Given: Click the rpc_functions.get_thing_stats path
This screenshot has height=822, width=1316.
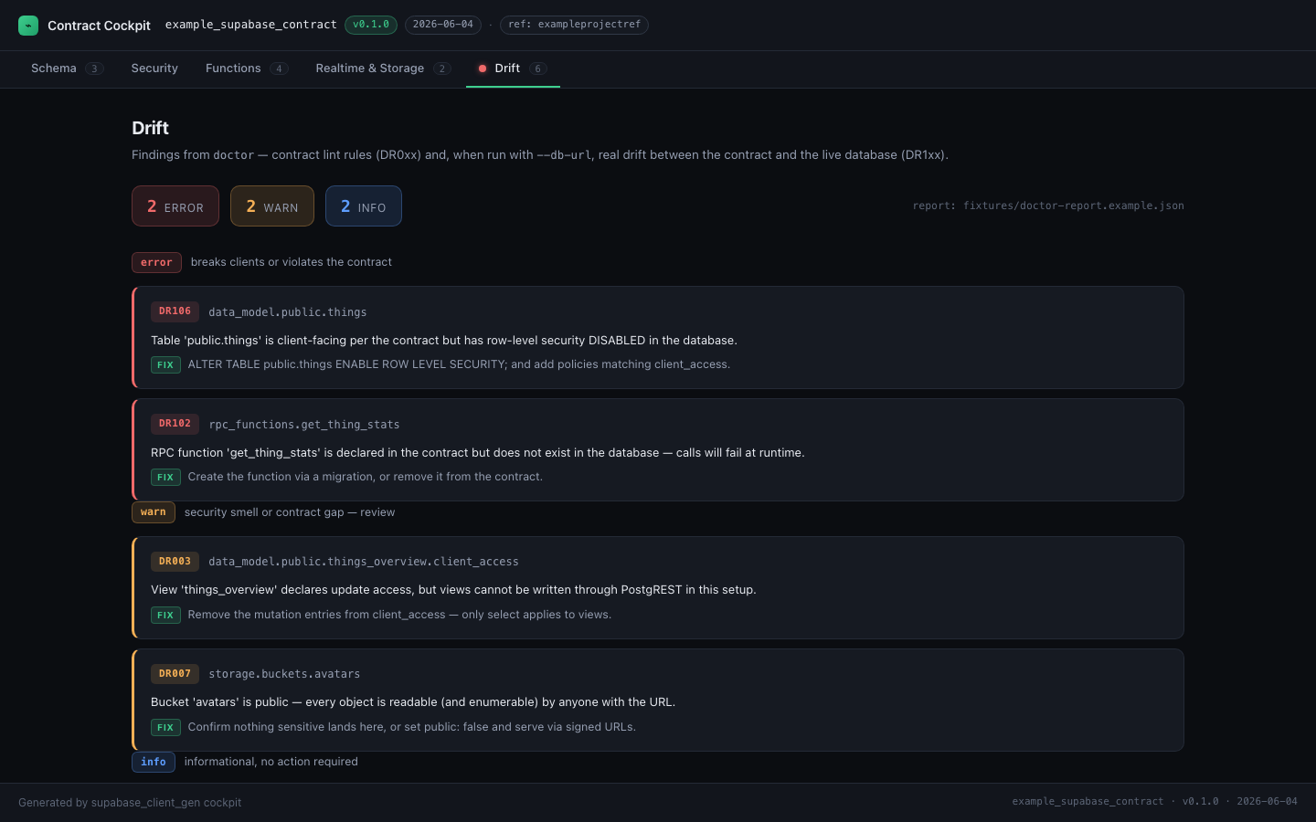Looking at the screenshot, I should (x=304, y=425).
